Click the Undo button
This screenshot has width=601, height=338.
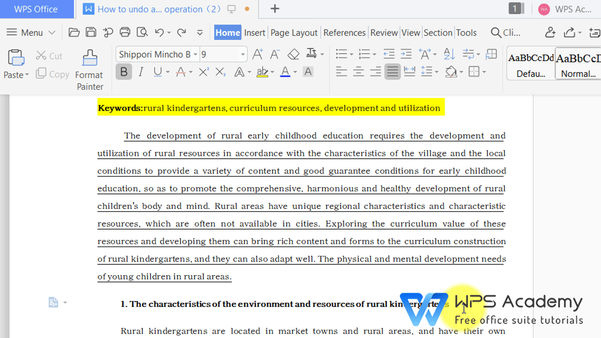coord(160,32)
